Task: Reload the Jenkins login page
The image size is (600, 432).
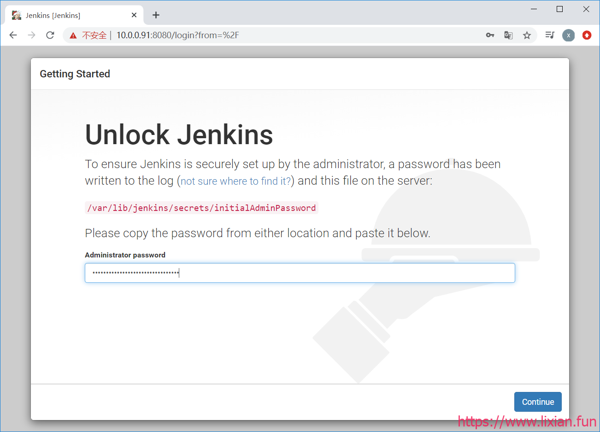Action: point(50,35)
